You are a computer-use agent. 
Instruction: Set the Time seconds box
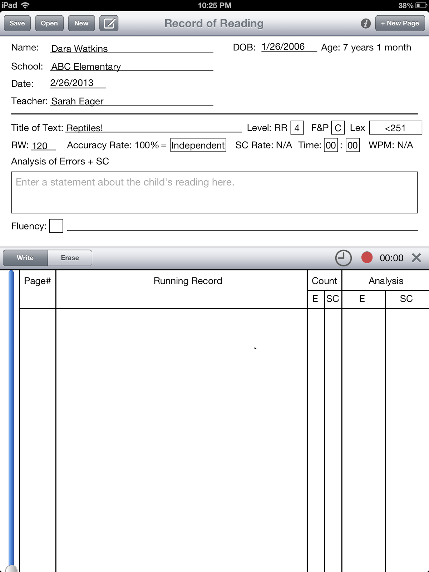pyautogui.click(x=352, y=146)
